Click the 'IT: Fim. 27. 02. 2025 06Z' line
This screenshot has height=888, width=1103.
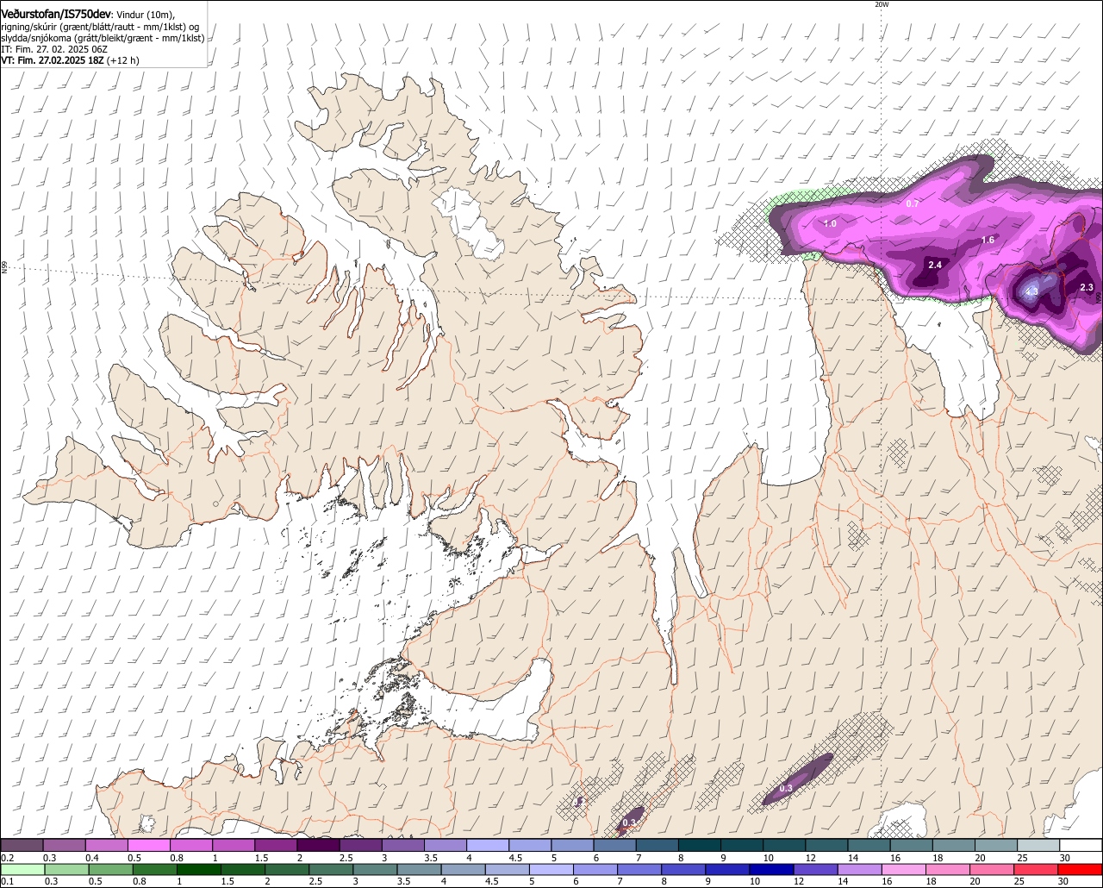(53, 49)
